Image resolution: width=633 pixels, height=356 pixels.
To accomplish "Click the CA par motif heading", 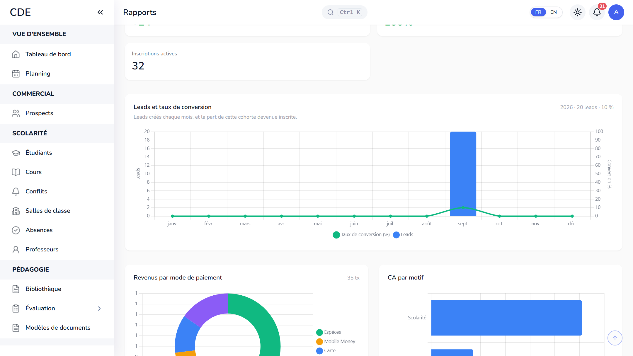I will 406,278.
